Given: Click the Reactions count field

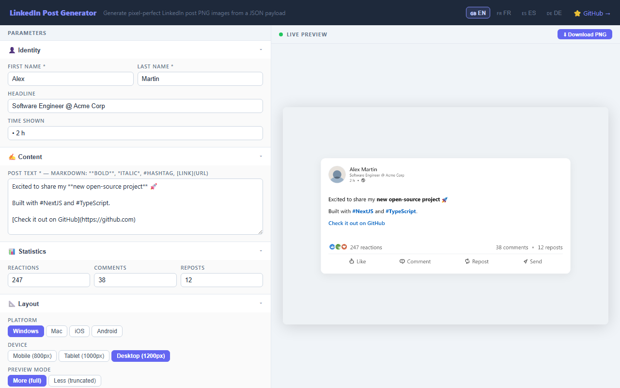Looking at the screenshot, I should click(49, 280).
